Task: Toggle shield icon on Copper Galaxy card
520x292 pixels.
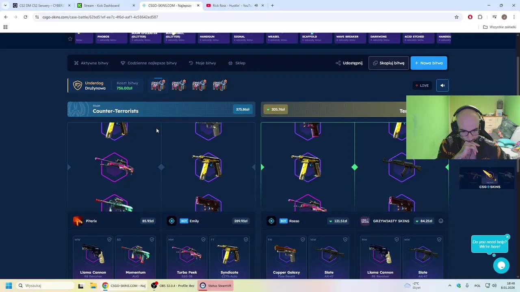Action: 303,240
